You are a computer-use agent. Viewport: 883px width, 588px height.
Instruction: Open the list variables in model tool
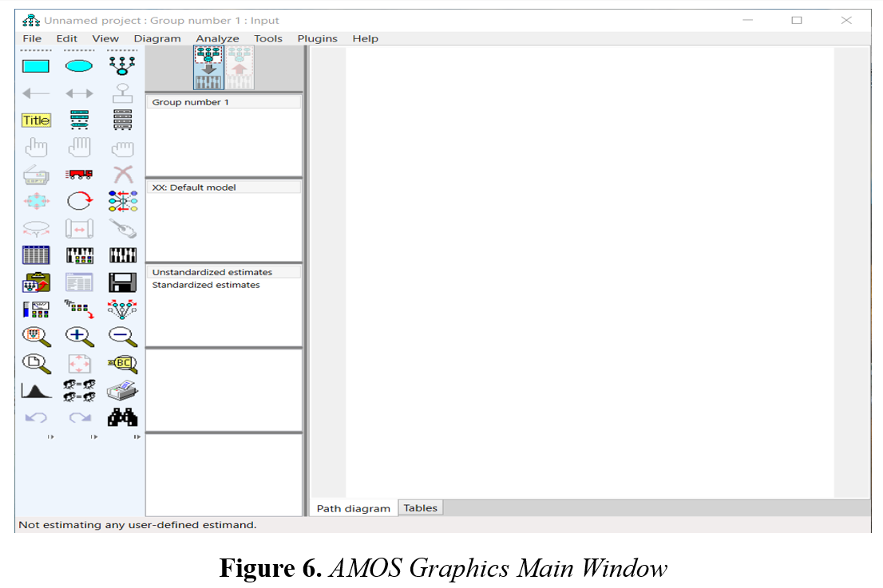coord(79,120)
